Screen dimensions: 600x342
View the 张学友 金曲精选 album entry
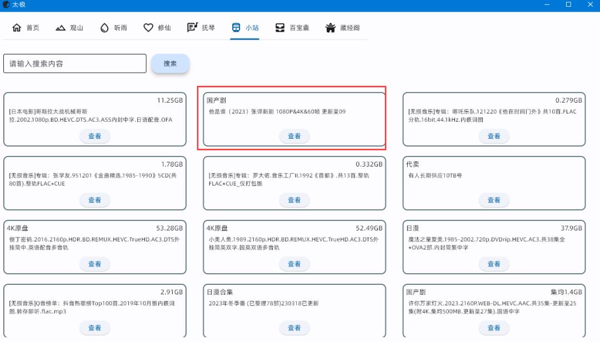95,200
